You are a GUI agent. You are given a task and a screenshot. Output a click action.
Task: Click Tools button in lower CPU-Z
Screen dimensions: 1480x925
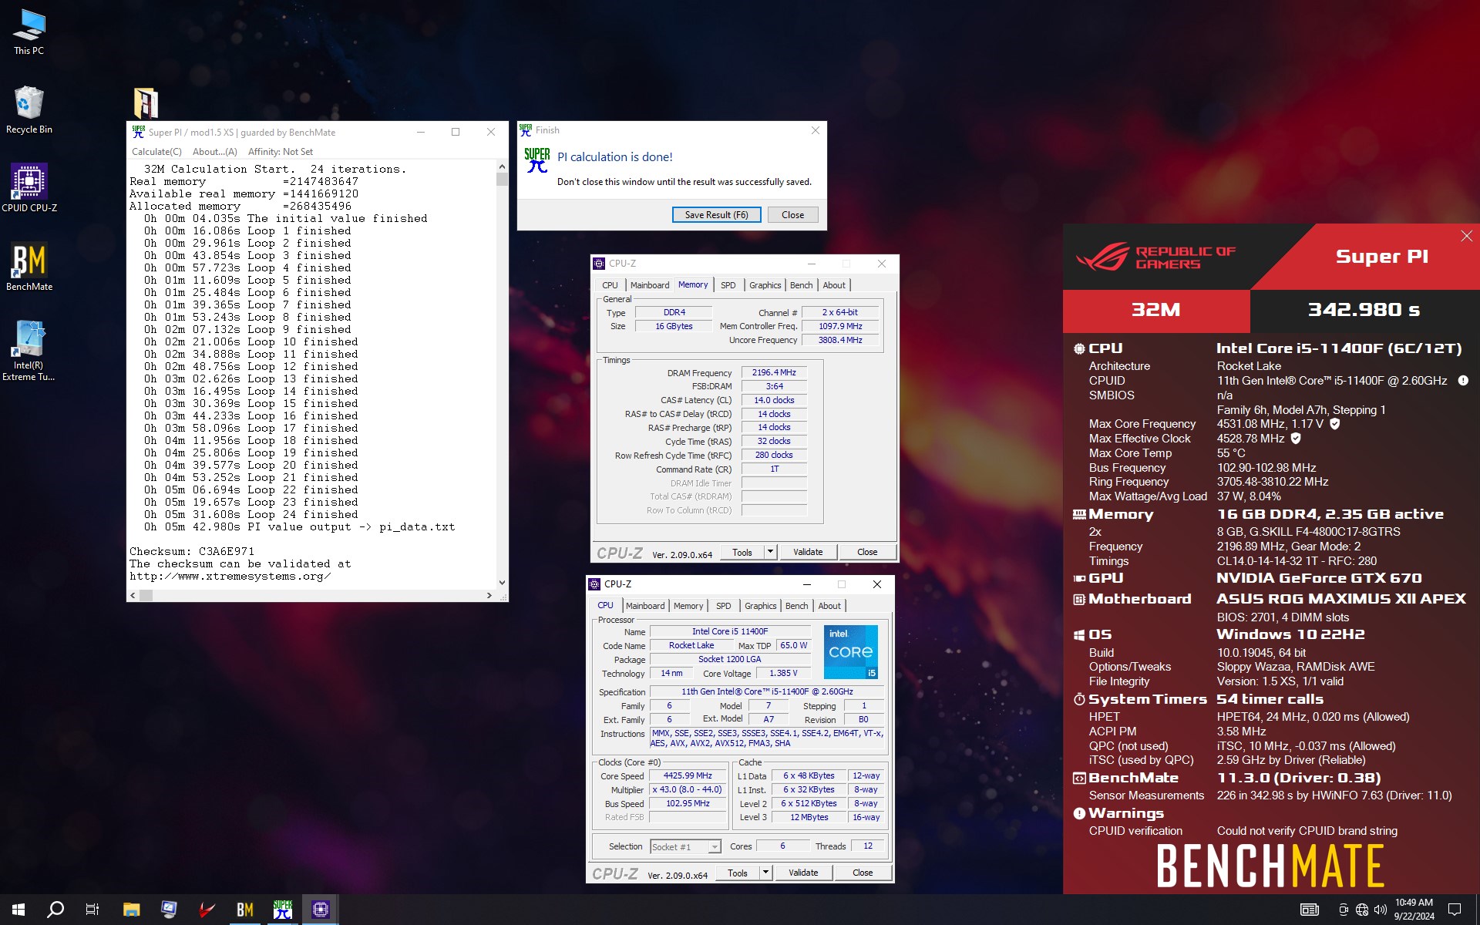738,873
